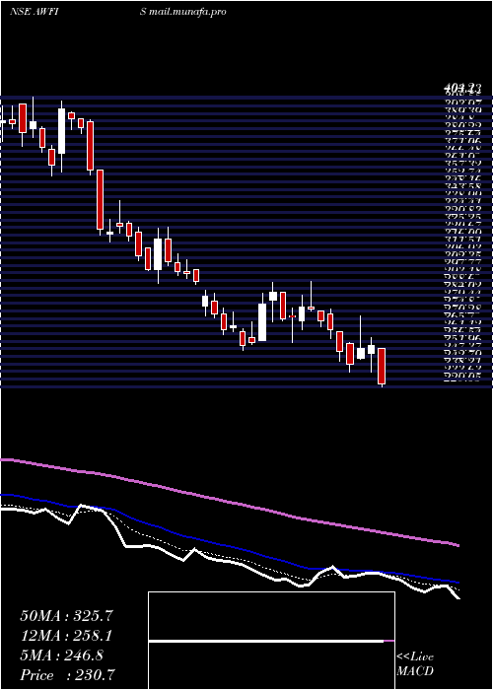Click the Price : 230.7 readout
This screenshot has width=493, height=690.
click(68, 675)
